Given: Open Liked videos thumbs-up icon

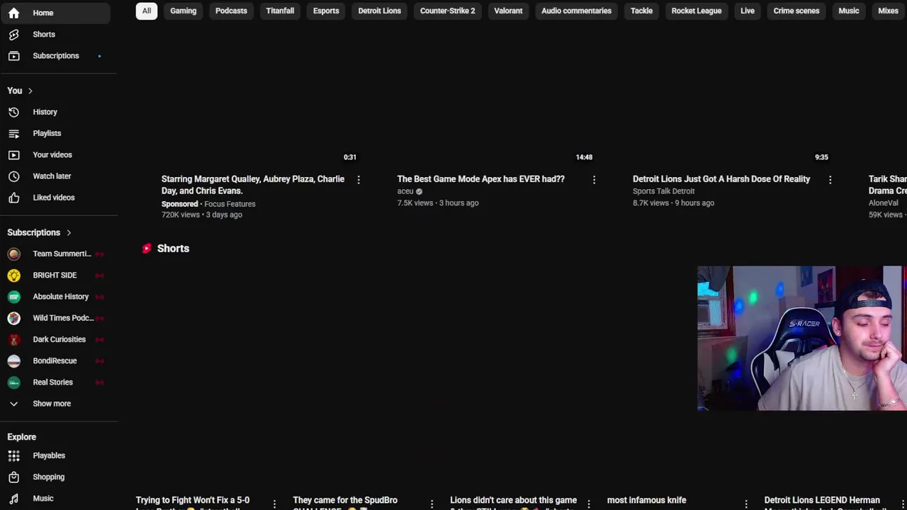Looking at the screenshot, I should coord(13,198).
